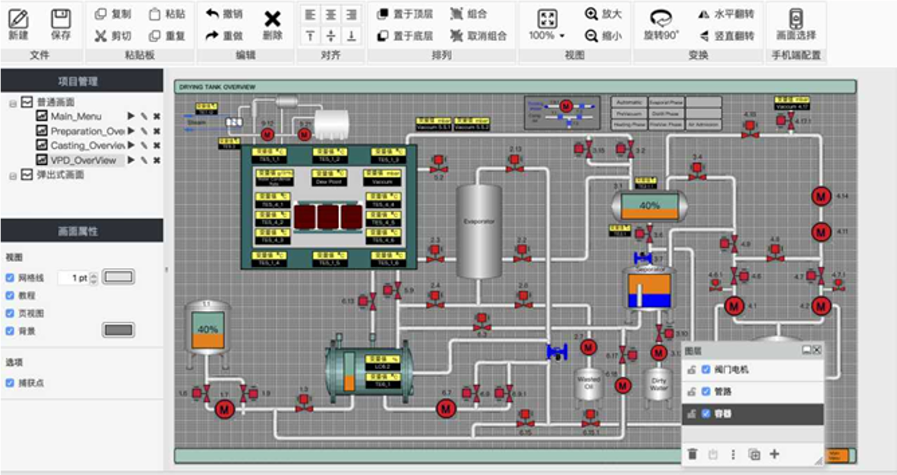This screenshot has height=475, width=897.
Task: Collapse the 弹出式画面 tree node
Action: point(12,175)
